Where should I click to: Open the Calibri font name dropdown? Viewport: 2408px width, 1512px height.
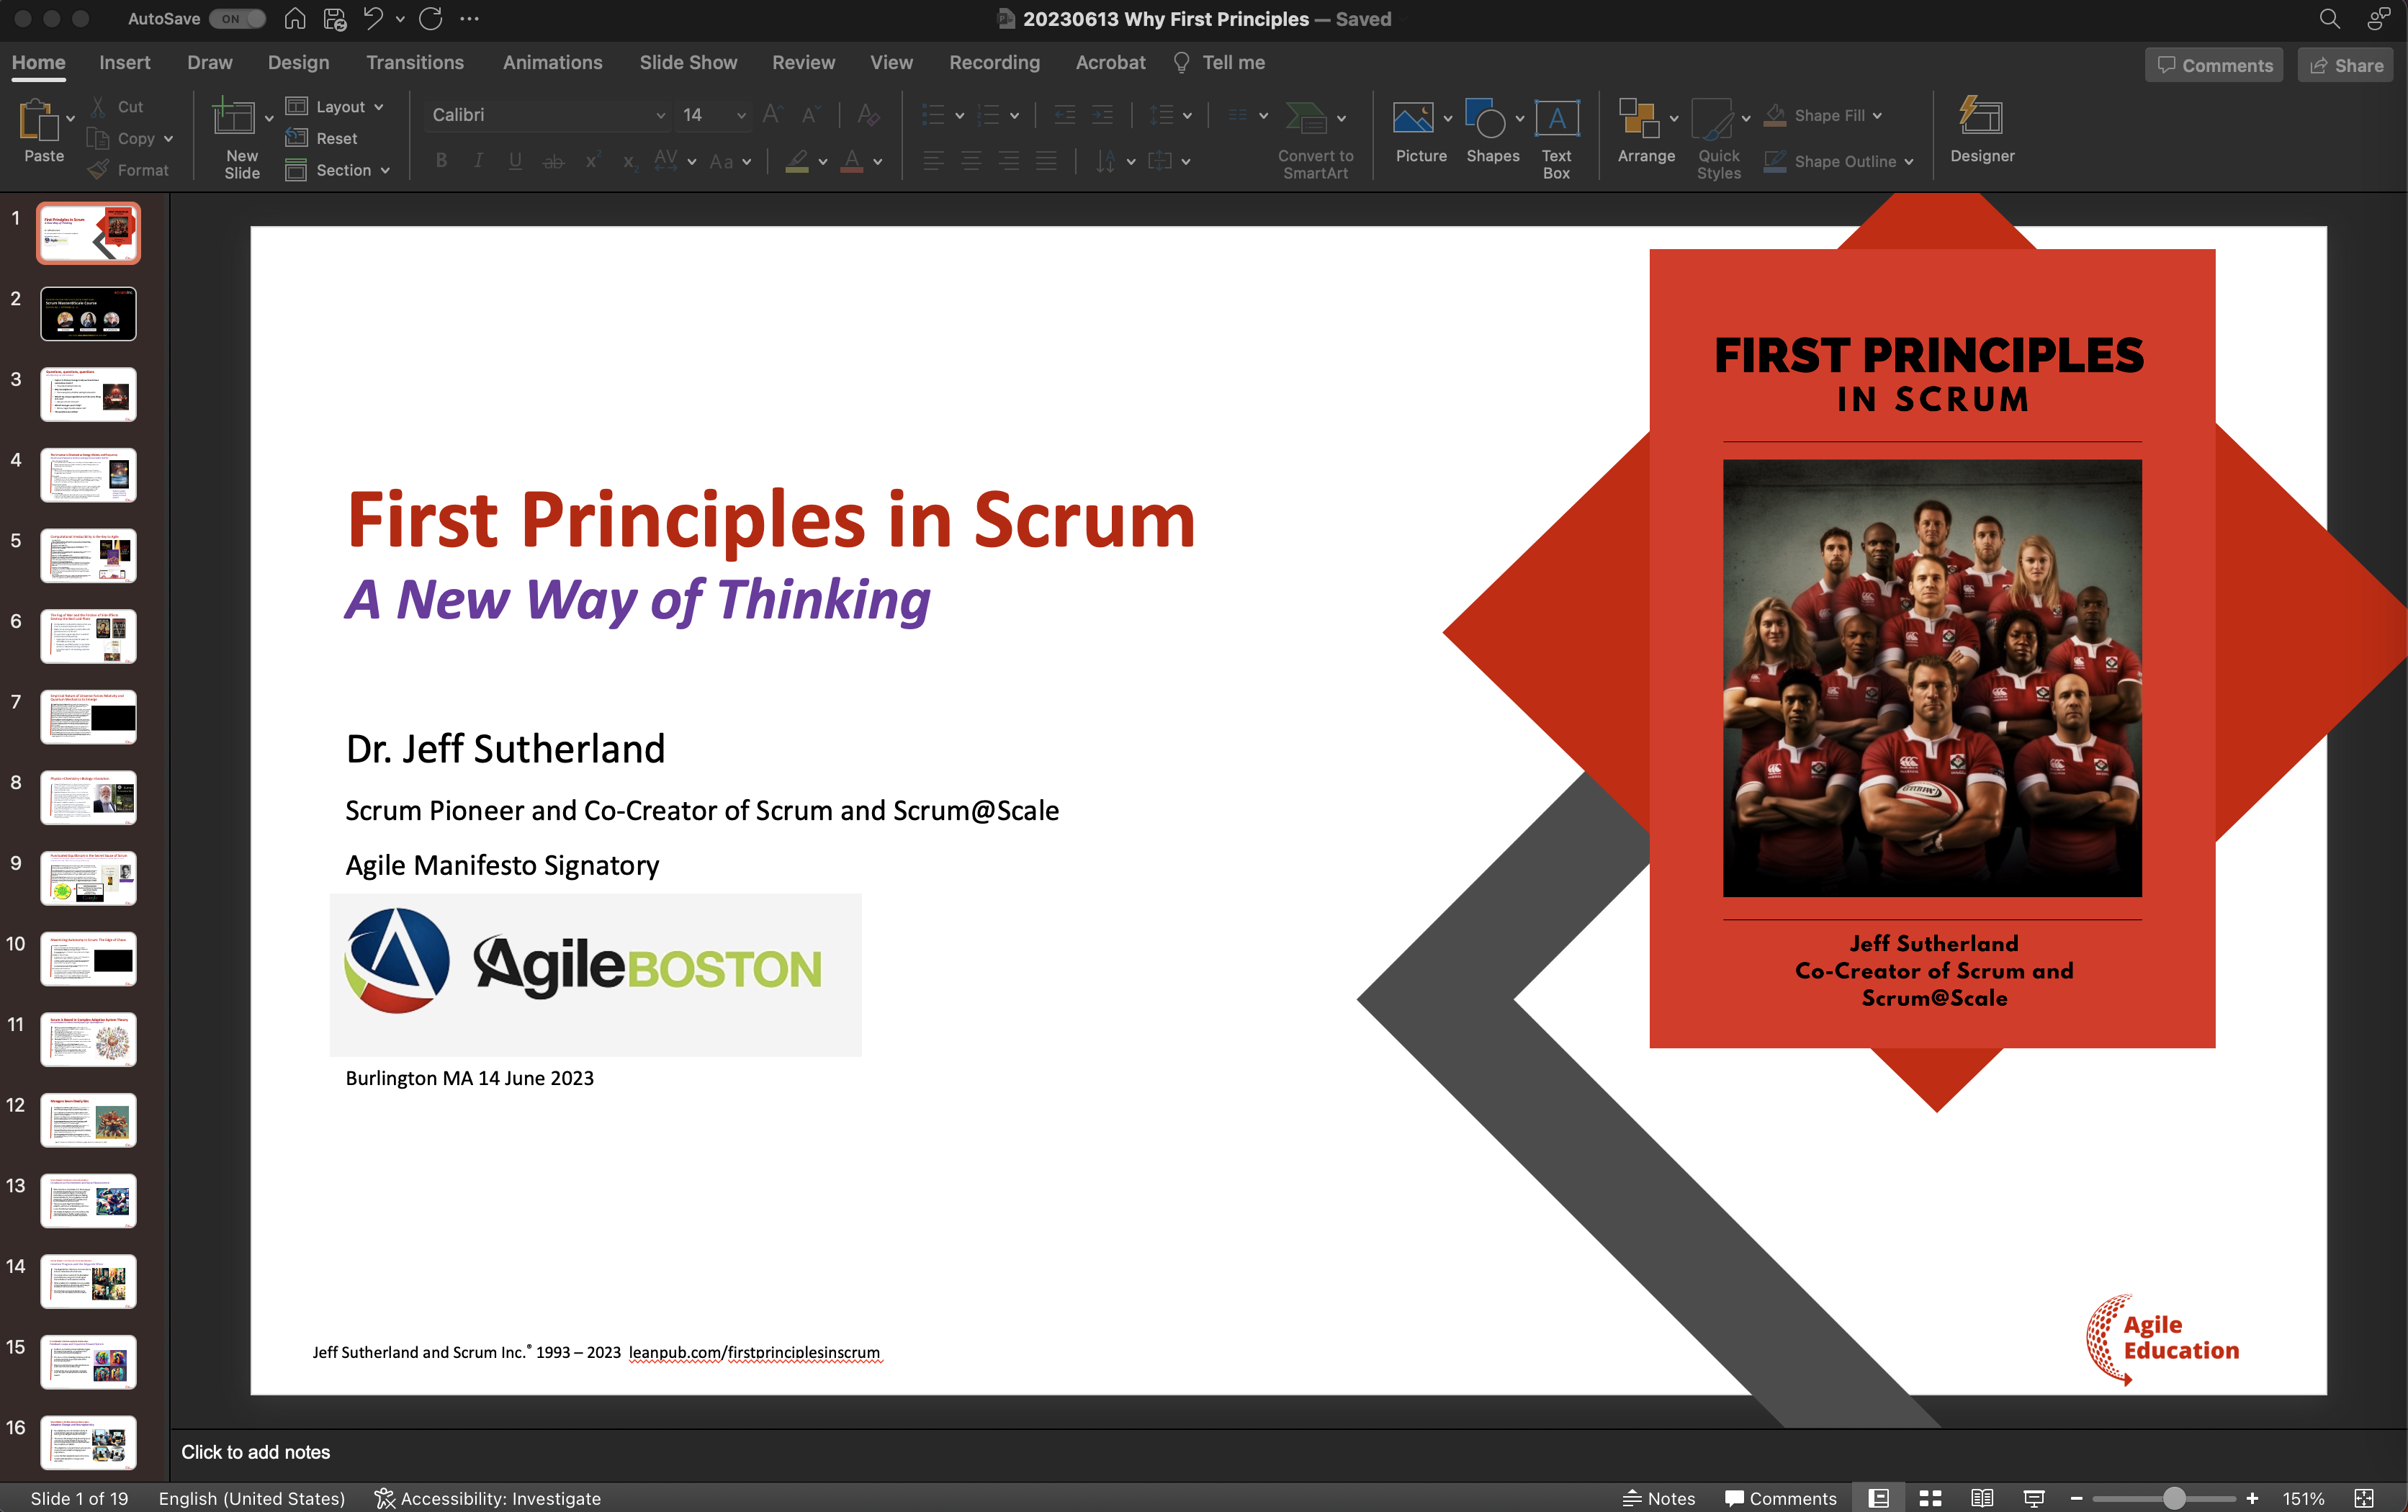[x=660, y=115]
